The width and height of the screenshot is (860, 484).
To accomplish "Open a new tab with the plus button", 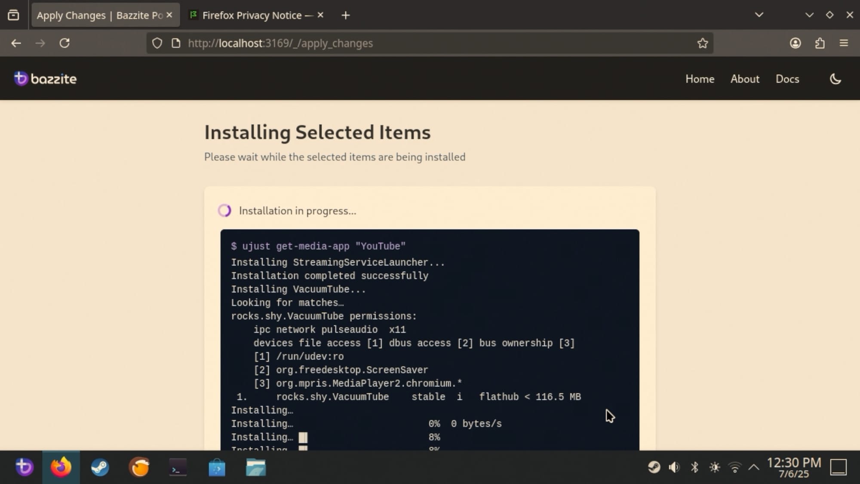I will tap(346, 15).
